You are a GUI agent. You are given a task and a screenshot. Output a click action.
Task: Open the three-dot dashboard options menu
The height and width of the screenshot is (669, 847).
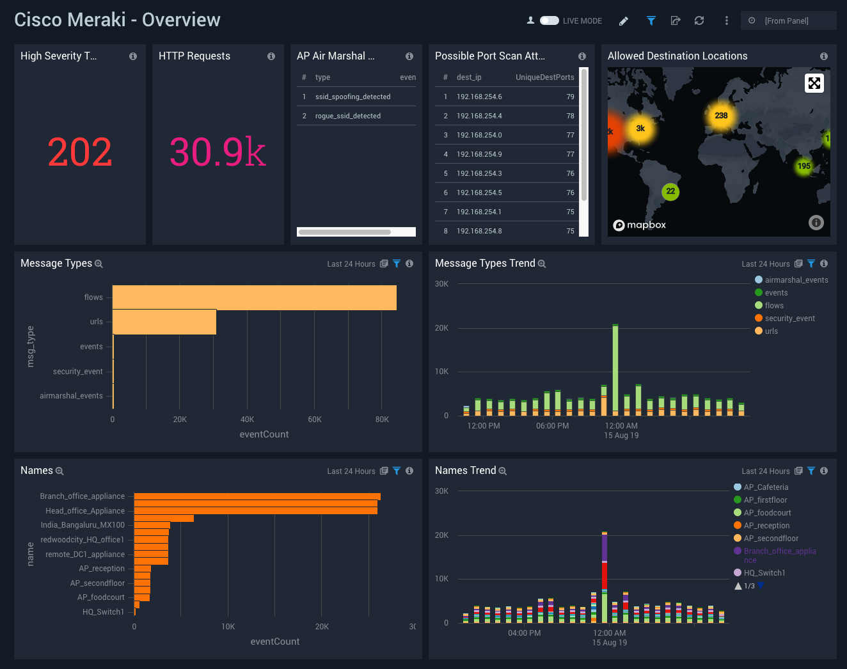(x=726, y=20)
